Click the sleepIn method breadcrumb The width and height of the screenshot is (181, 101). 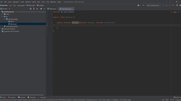click(40, 5)
